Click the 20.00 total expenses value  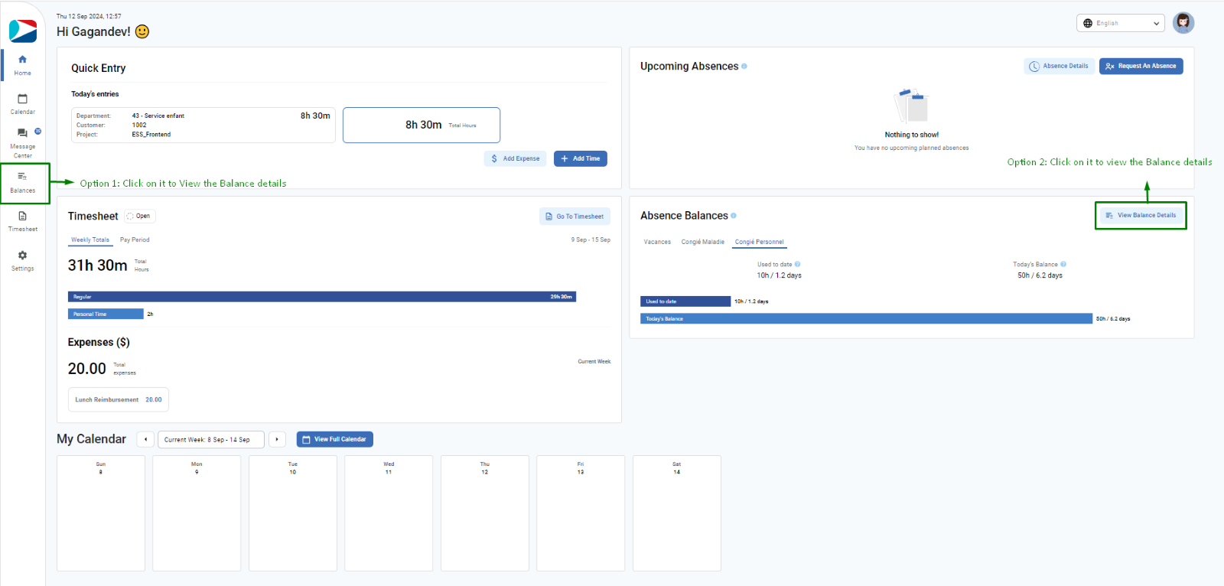click(87, 369)
